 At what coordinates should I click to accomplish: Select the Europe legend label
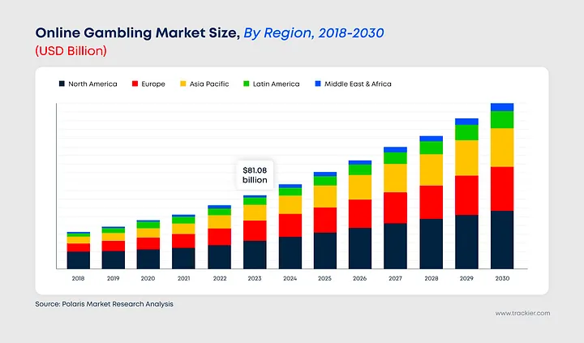pos(153,84)
